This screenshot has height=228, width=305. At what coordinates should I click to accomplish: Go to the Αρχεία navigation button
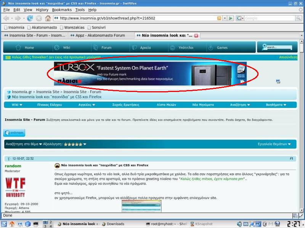(141, 47)
